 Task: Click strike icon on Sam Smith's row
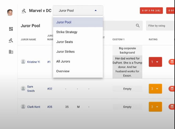[x=172, y=89]
